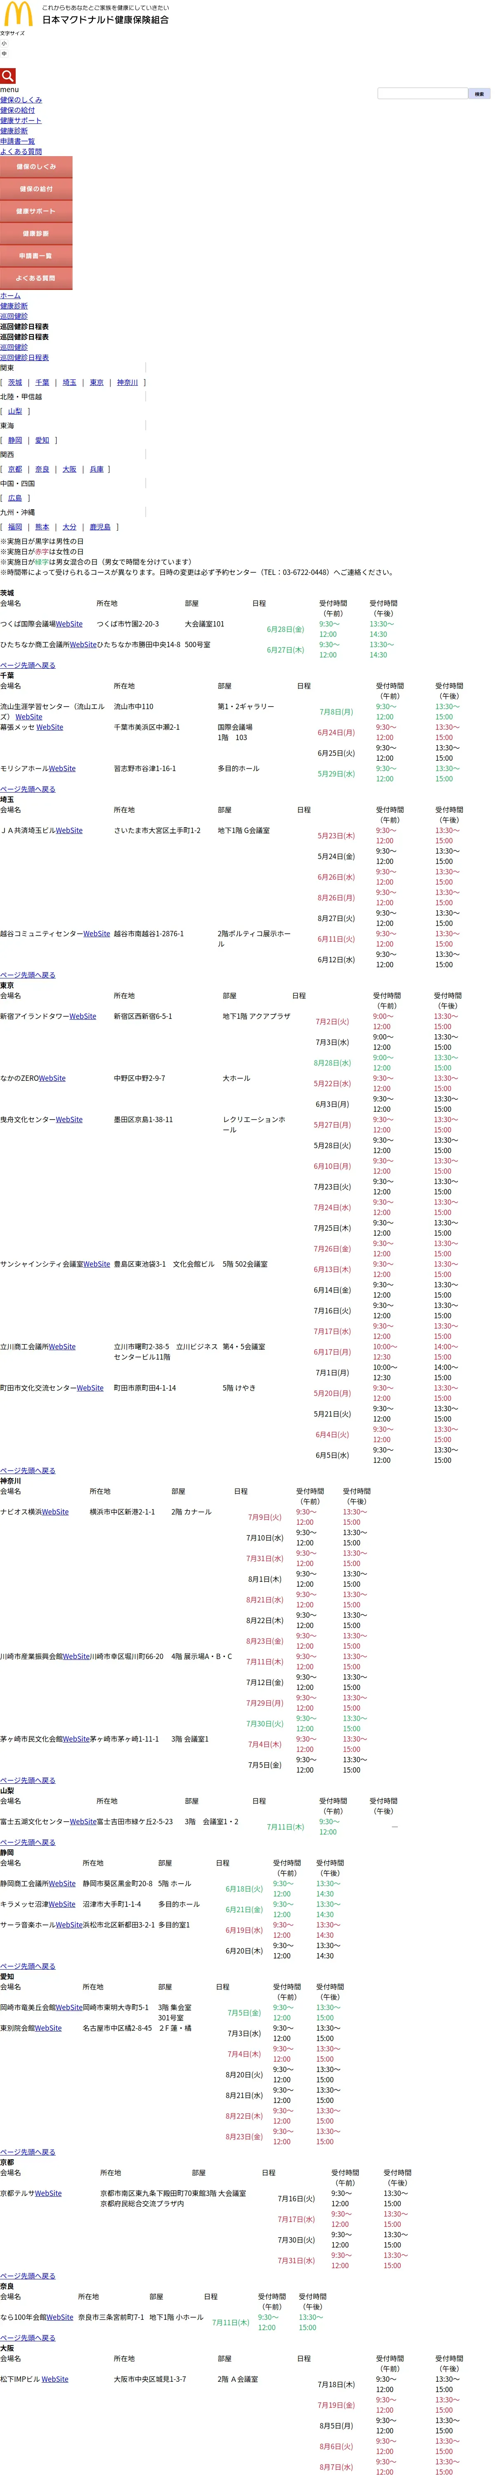Open the red 健康サポート banner button
This screenshot has width=498, height=2478.
[x=35, y=211]
